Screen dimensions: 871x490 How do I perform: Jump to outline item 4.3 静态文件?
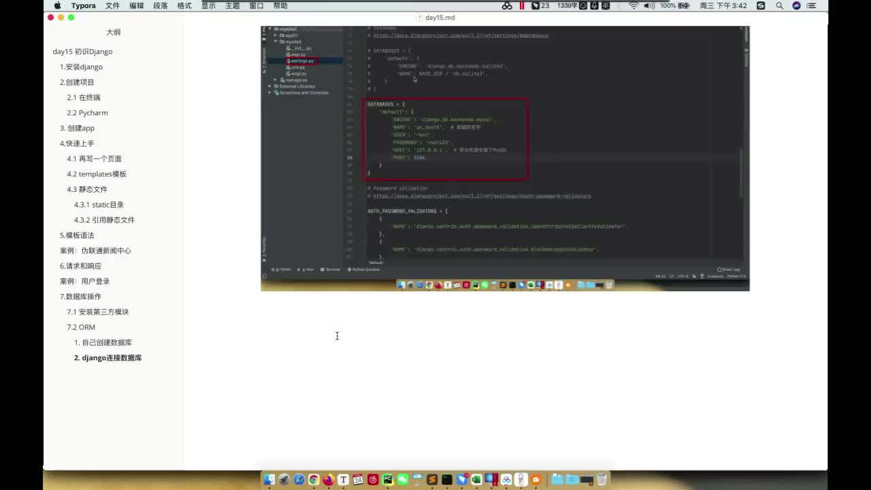coord(87,189)
